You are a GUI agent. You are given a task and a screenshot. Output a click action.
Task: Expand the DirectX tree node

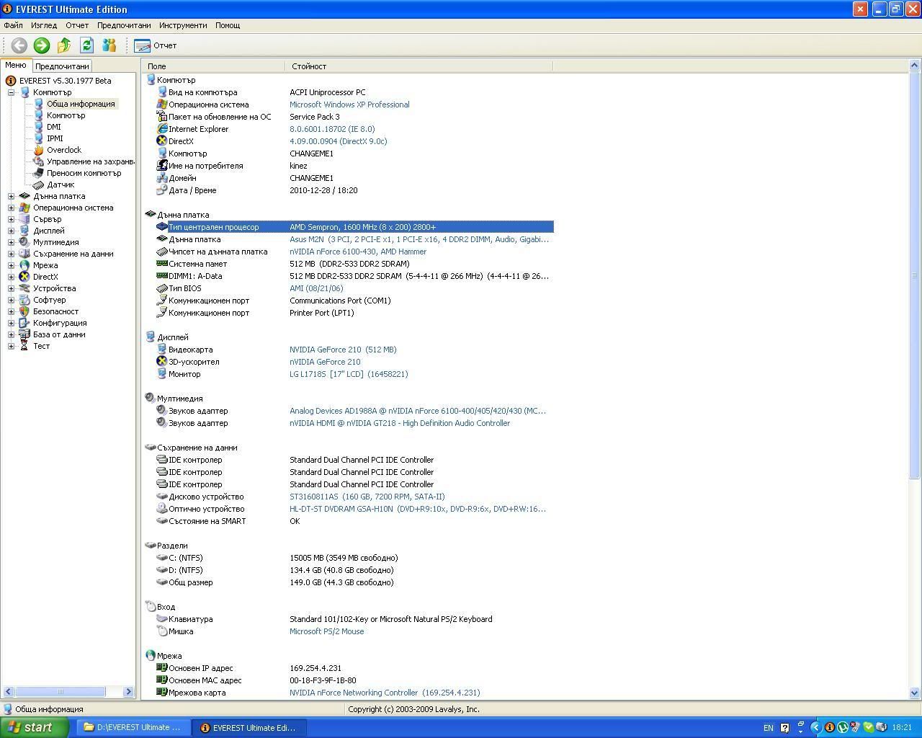pyautogui.click(x=11, y=277)
